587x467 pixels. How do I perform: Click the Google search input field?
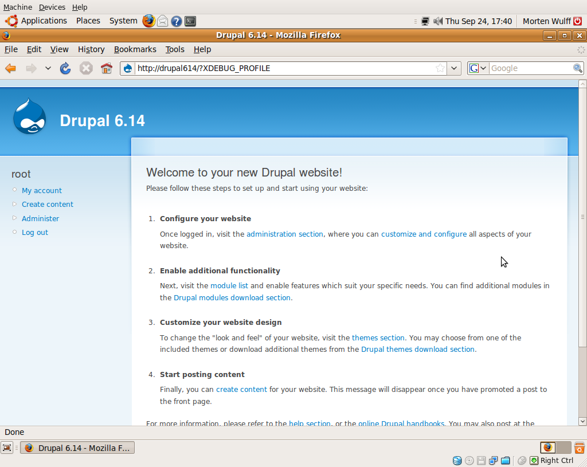tap(531, 68)
